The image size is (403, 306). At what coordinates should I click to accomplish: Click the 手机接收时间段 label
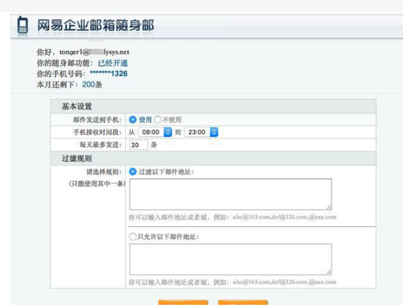click(97, 132)
